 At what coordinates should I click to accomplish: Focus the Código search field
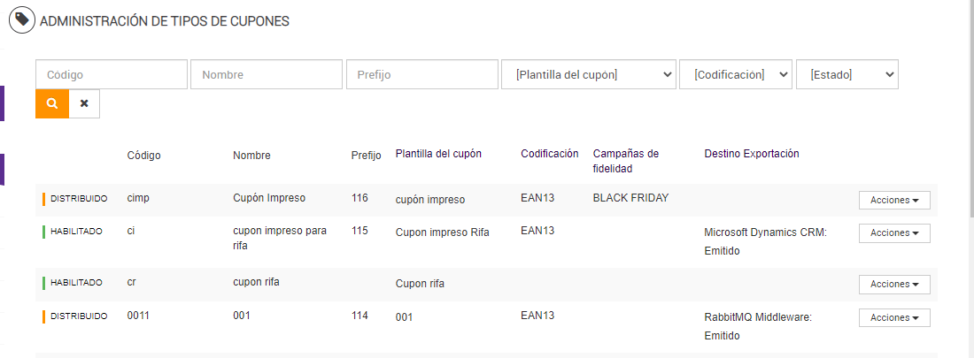112,75
